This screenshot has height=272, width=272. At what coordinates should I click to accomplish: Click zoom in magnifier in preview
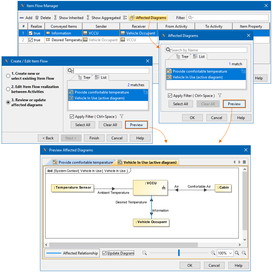tap(213, 253)
